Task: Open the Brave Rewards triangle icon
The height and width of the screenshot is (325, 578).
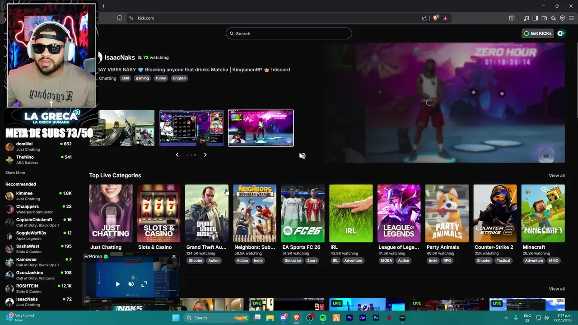Action: [445, 18]
